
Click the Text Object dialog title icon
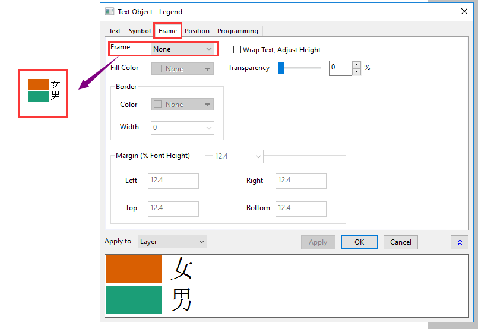(109, 12)
